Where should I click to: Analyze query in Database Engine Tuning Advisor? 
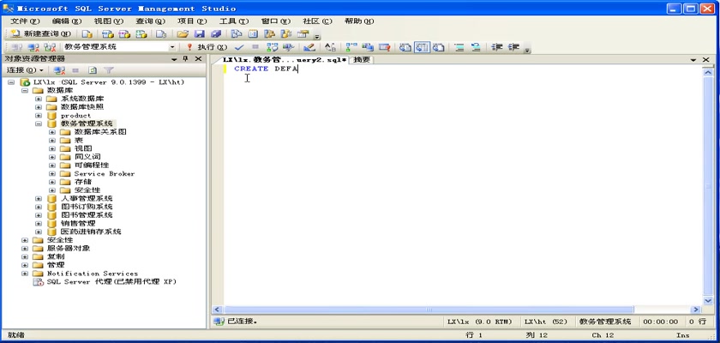point(288,47)
